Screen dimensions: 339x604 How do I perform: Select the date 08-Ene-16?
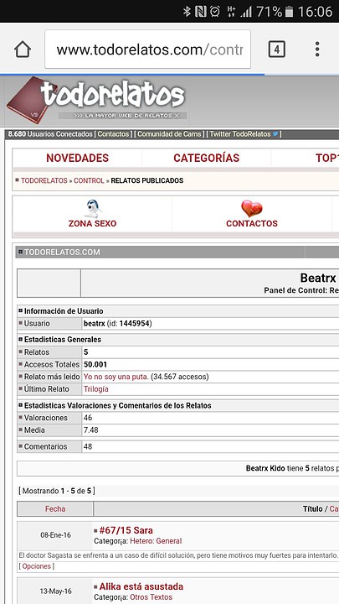(55, 534)
